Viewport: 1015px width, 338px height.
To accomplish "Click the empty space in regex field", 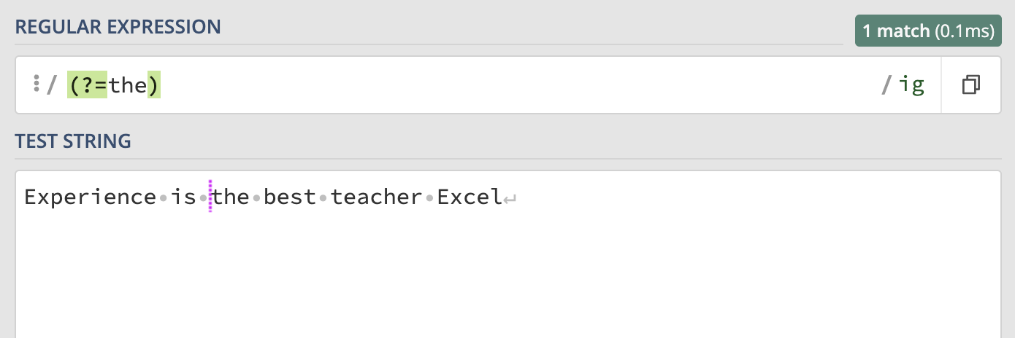I will [x=511, y=86].
